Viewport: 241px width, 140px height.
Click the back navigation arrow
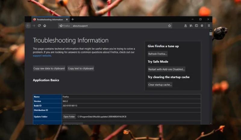[x=28, y=26]
